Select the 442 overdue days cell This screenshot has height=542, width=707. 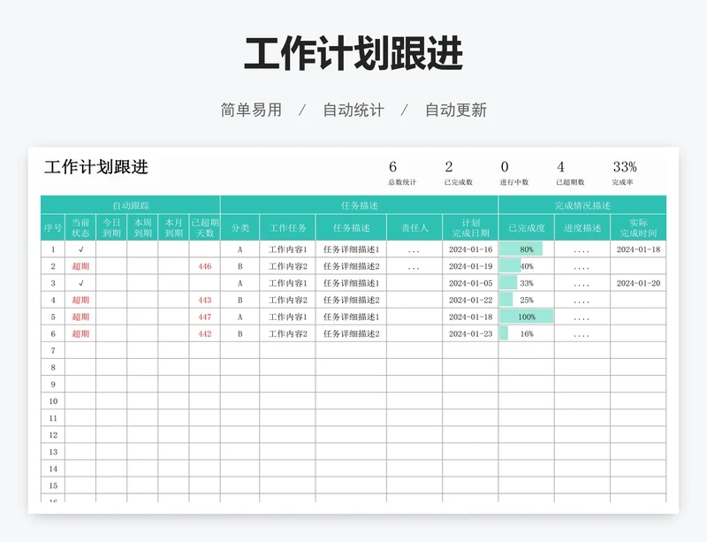(x=205, y=334)
